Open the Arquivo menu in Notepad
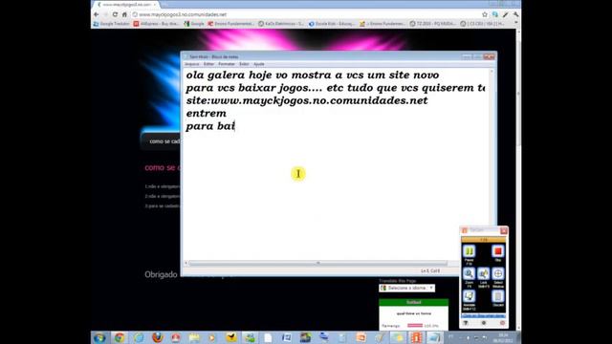Image resolution: width=612 pixels, height=344 pixels. click(x=191, y=64)
